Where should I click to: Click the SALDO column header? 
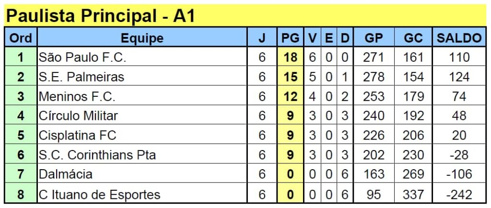click(x=459, y=38)
